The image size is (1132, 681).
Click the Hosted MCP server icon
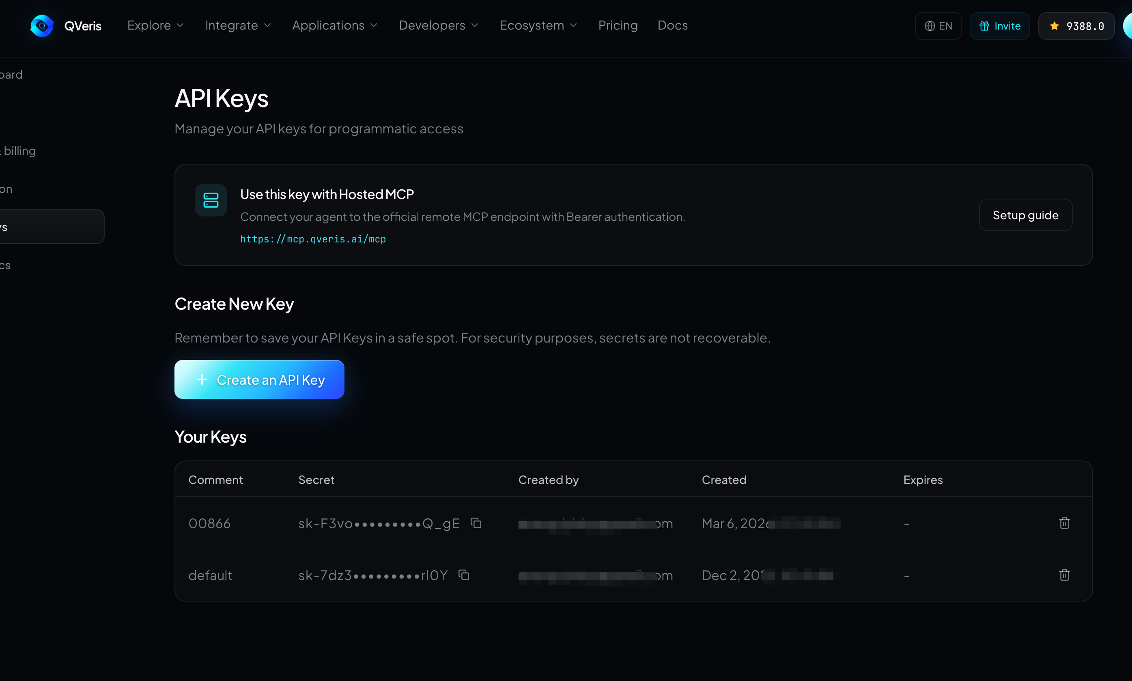point(211,200)
